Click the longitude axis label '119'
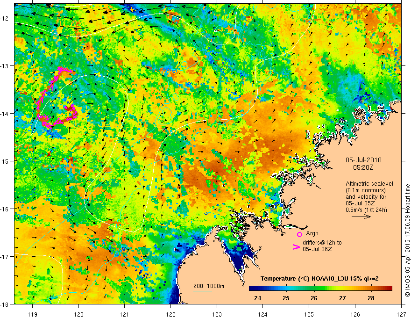411x318 pixels. point(33,314)
